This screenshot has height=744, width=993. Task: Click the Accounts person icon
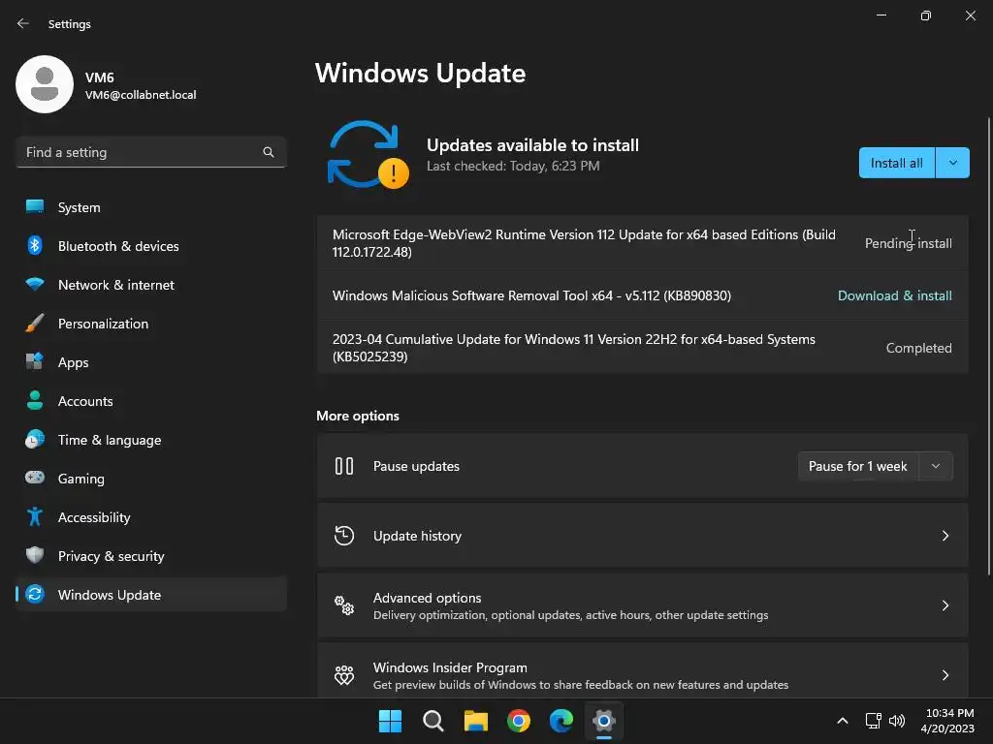click(35, 400)
